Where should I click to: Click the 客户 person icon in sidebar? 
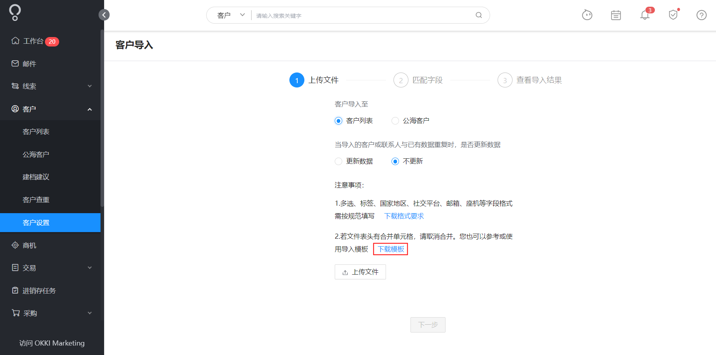(15, 109)
